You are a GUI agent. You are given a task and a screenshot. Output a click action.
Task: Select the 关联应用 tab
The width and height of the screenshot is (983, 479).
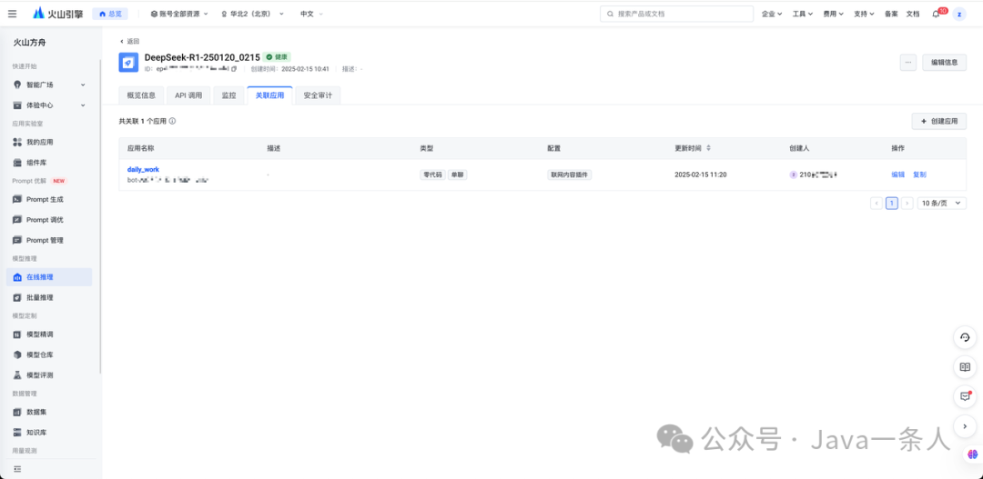(269, 95)
